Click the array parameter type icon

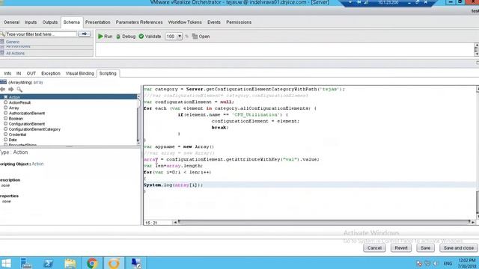[3, 82]
